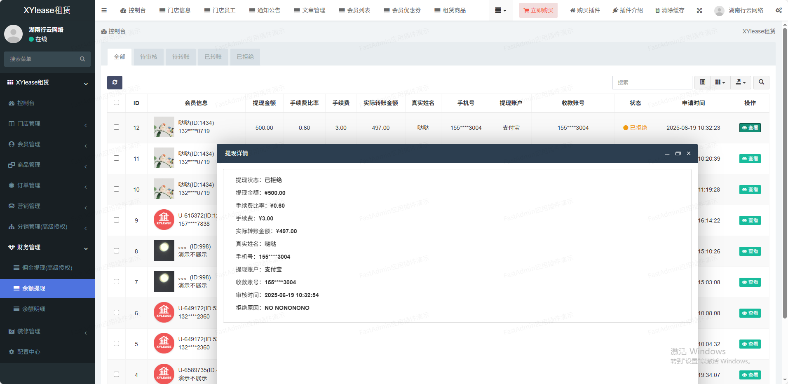Click the refresh table icon button
This screenshot has width=788, height=384.
click(115, 82)
